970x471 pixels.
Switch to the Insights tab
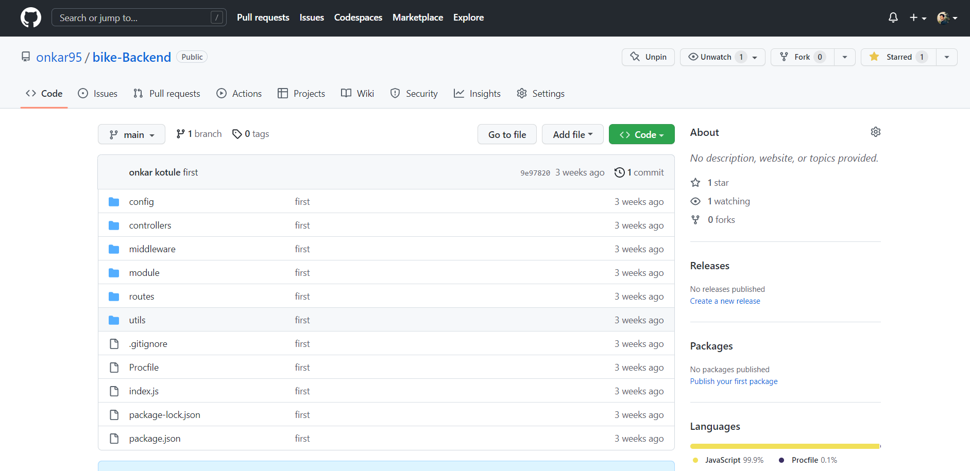(477, 93)
